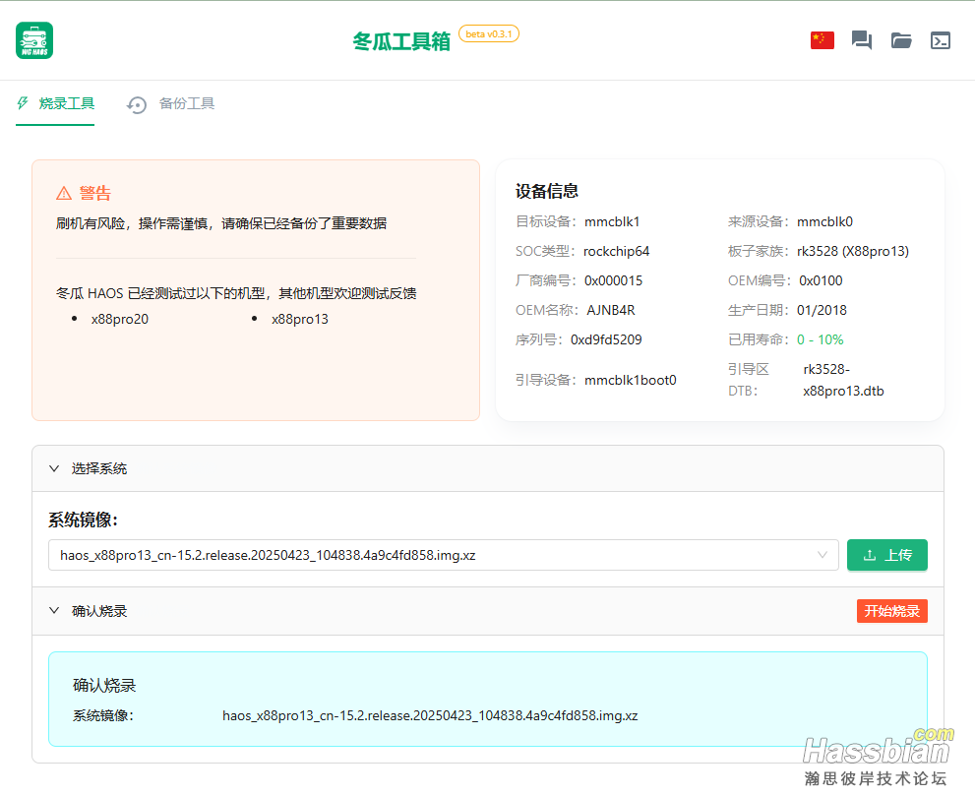This screenshot has width=975, height=796.
Task: Click the DTB value rk3528-x88pro13.dtb
Action: point(843,380)
